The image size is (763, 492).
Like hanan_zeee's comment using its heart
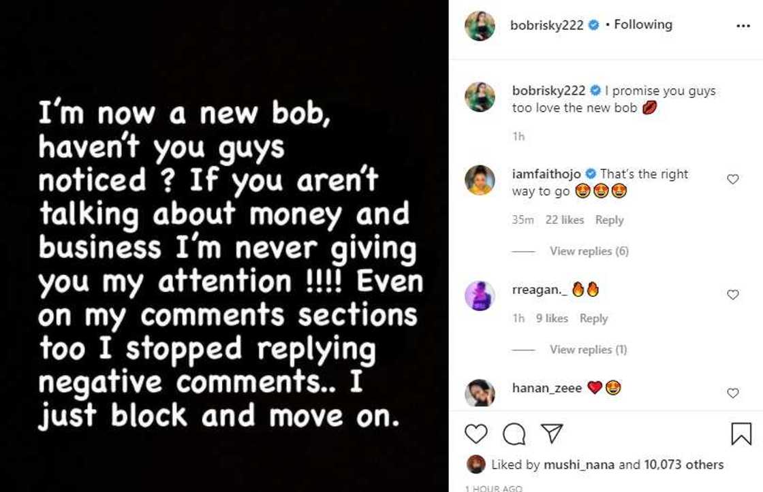click(x=732, y=393)
